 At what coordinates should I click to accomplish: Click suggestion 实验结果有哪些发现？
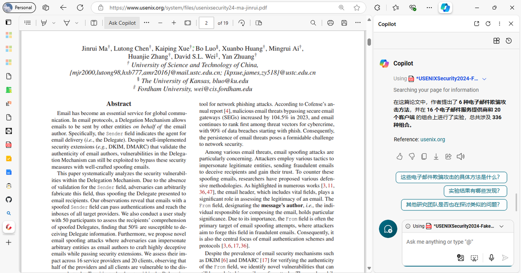475,191
